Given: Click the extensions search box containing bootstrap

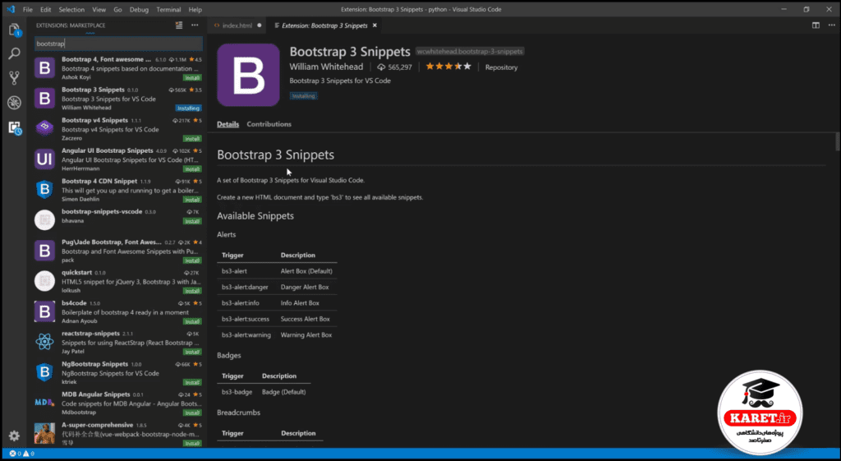Looking at the screenshot, I should [118, 44].
